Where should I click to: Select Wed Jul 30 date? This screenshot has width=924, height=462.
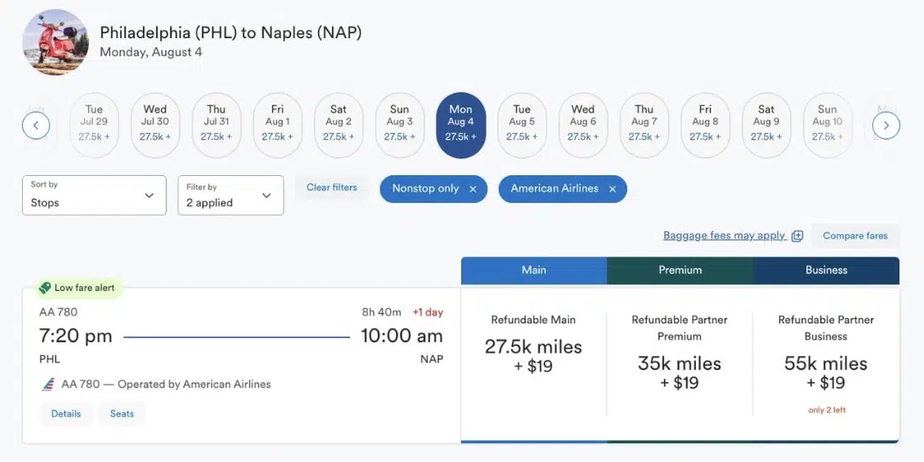pyautogui.click(x=155, y=125)
